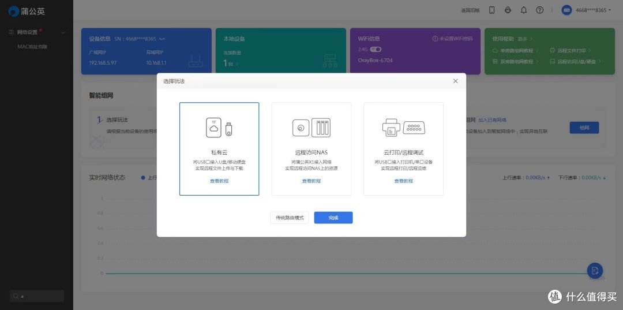The width and height of the screenshot is (623, 310).
Task: Click the private cloud disk and USB icon
Action: pyautogui.click(x=219, y=128)
